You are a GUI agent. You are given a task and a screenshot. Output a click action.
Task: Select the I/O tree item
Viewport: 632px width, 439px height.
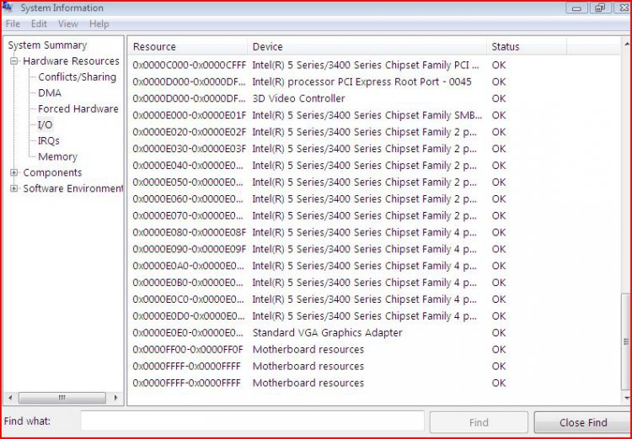pos(46,124)
